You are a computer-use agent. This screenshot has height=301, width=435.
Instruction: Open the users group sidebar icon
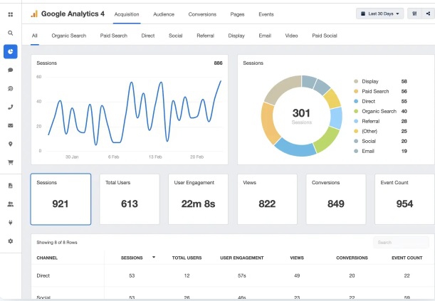click(x=11, y=204)
